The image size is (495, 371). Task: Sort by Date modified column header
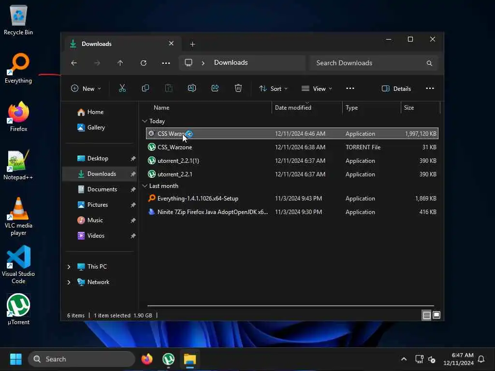(293, 108)
